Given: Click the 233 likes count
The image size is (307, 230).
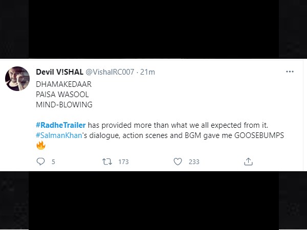Looking at the screenshot, I should [x=194, y=162].
